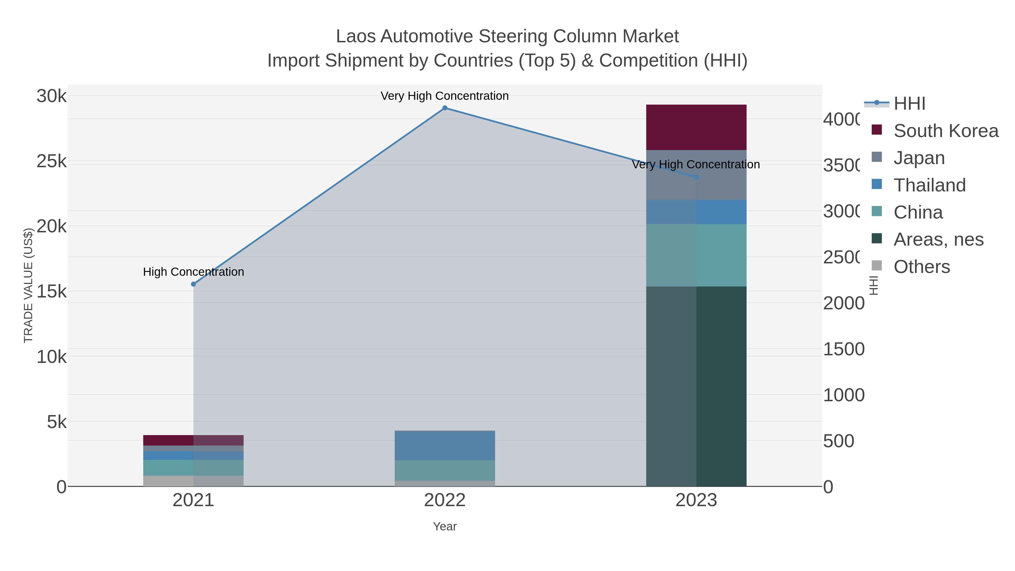Click the 'High Concentration' annotation
1015x571 pixels.
tap(193, 272)
